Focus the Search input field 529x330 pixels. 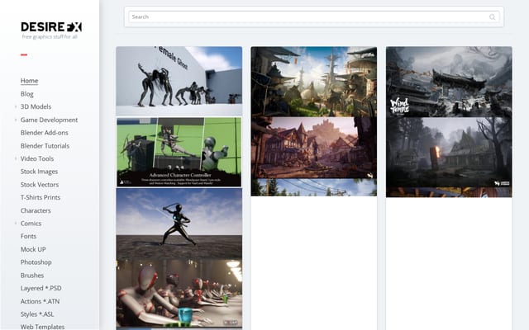click(x=314, y=16)
